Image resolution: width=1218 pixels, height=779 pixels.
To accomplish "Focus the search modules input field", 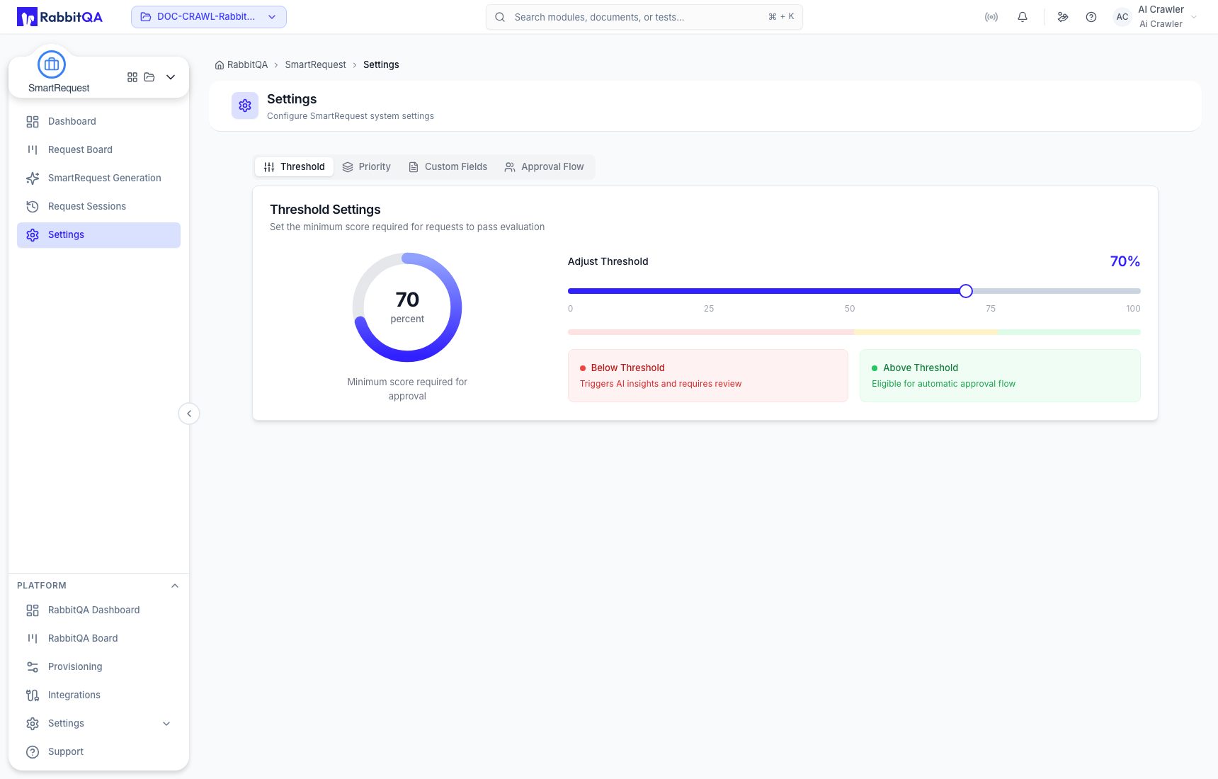I will (x=644, y=17).
